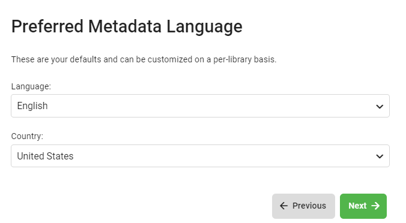Screen dimensions: 406x223
Task: Click the Country: field label
Action: pyautogui.click(x=27, y=136)
